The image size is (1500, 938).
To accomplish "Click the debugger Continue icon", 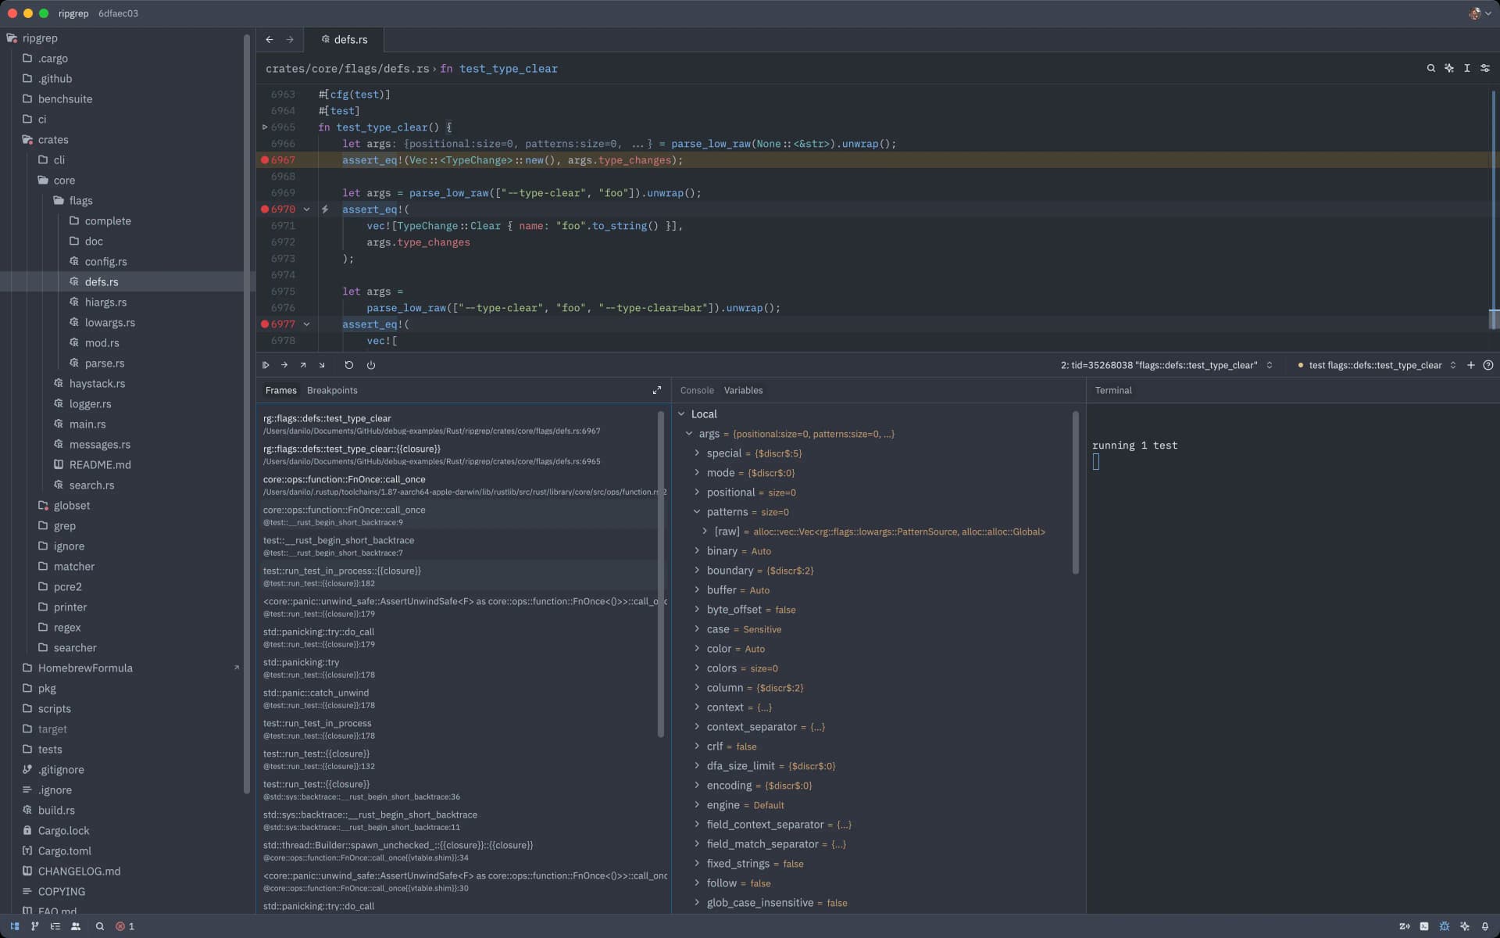I will pos(266,365).
